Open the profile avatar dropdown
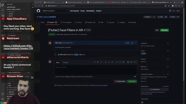186x104 pixels. click(178, 11)
